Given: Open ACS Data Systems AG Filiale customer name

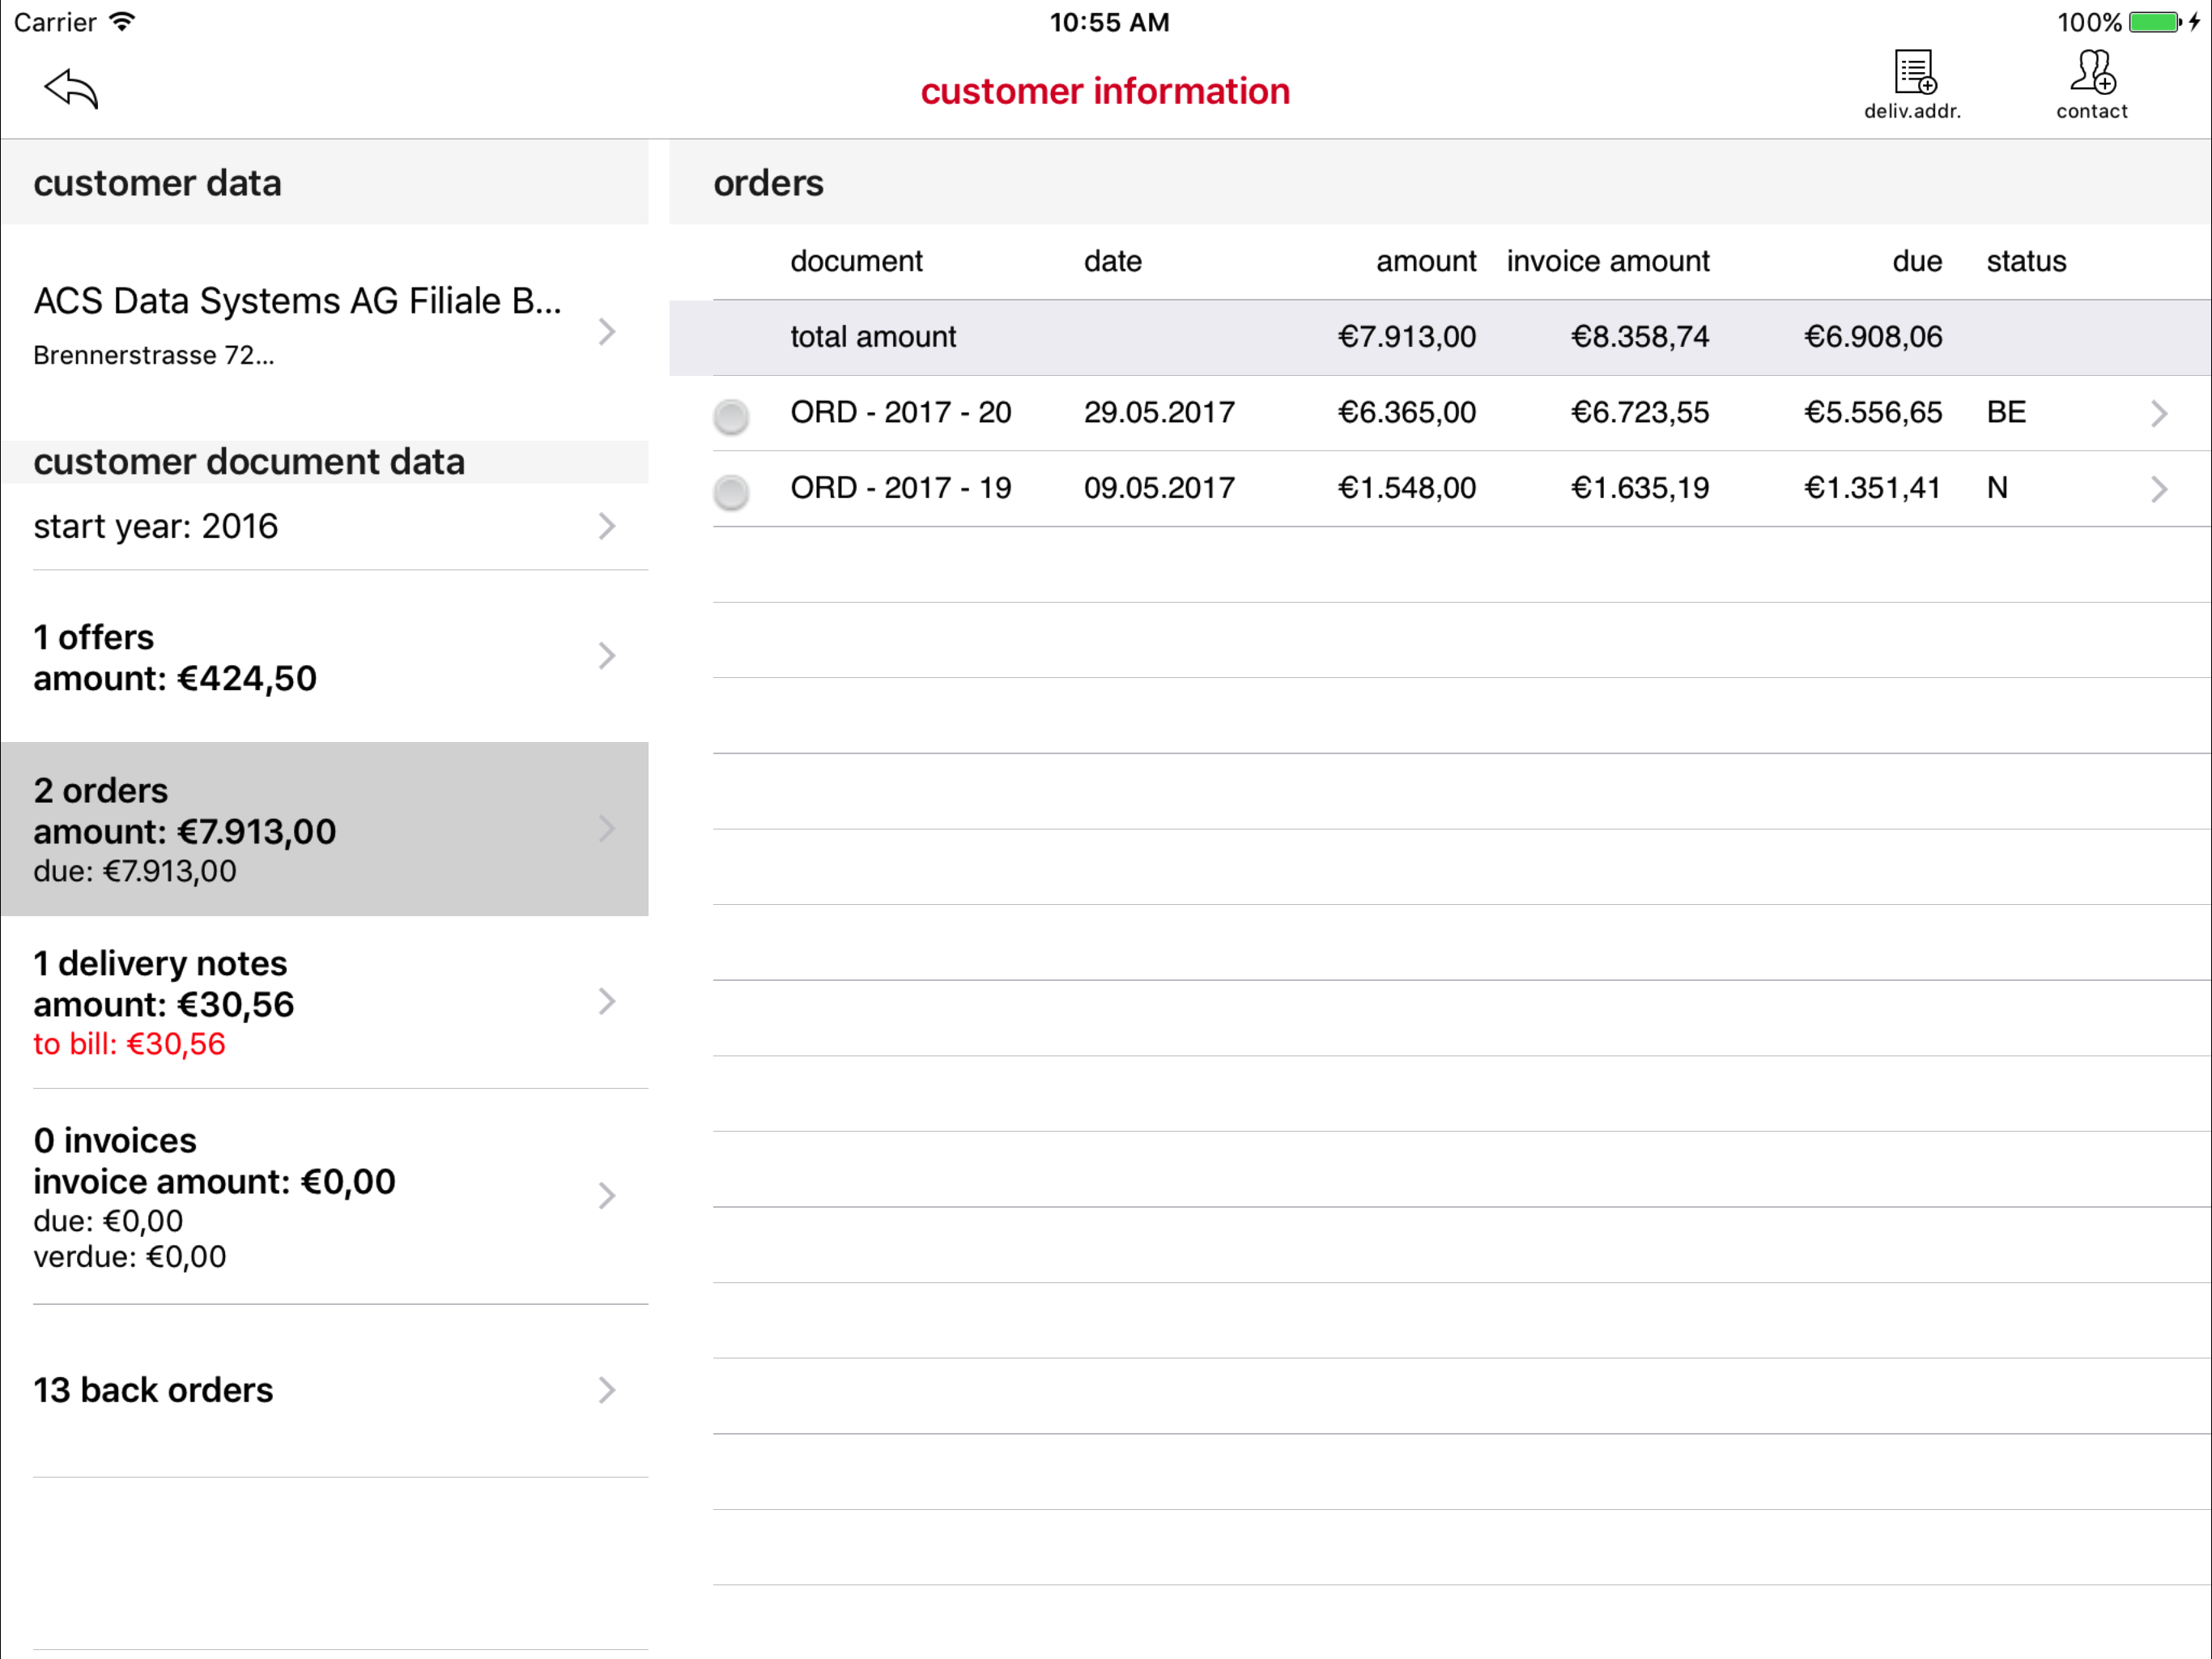Looking at the screenshot, I should point(297,301).
